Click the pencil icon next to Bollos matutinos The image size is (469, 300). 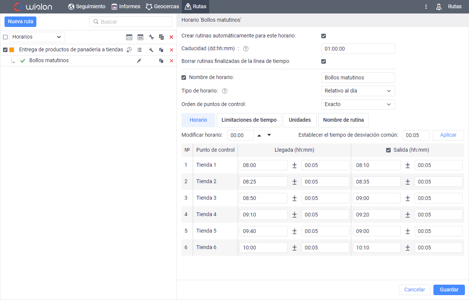[x=139, y=61]
